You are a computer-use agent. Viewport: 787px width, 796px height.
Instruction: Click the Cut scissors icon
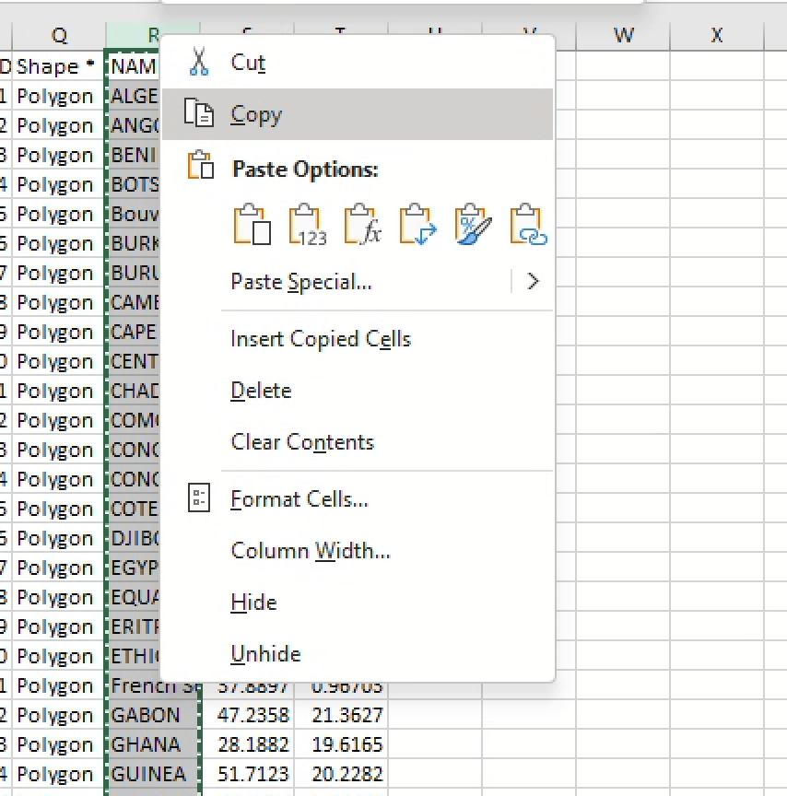pyautogui.click(x=199, y=62)
